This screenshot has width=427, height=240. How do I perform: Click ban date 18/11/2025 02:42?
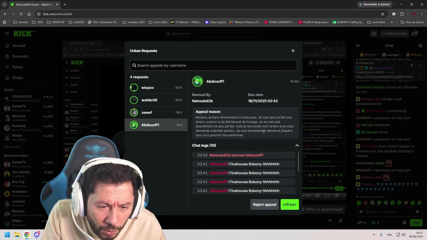tap(263, 101)
